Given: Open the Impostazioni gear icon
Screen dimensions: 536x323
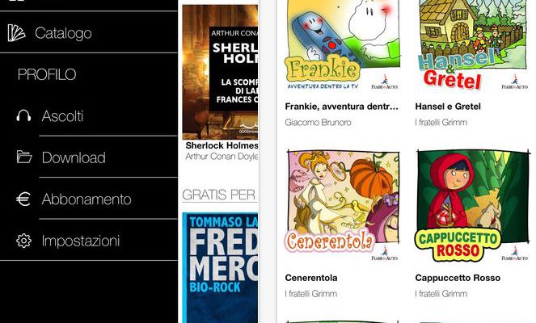Looking at the screenshot, I should tap(23, 241).
